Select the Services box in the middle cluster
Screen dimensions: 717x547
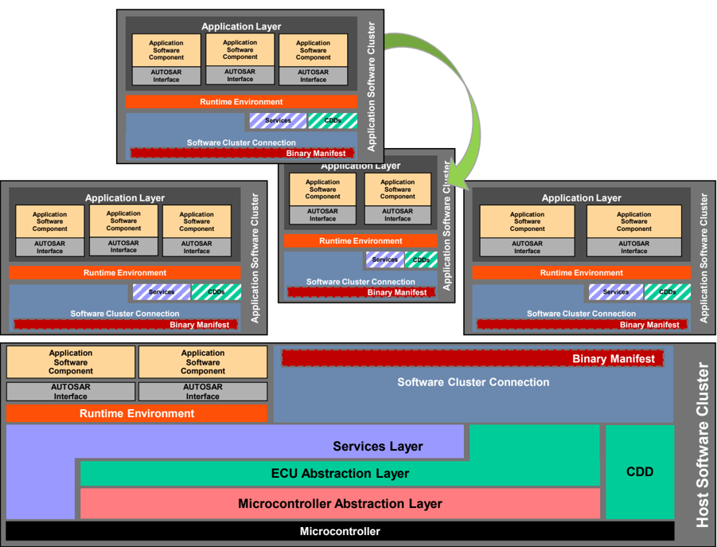[x=385, y=260]
